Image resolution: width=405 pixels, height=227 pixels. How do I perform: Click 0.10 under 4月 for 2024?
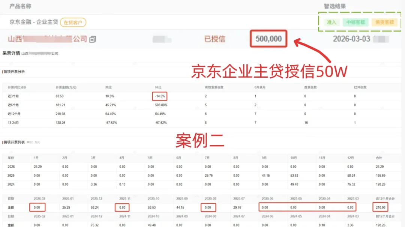coord(122,184)
